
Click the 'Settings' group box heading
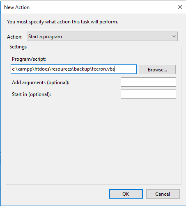[x=18, y=47]
